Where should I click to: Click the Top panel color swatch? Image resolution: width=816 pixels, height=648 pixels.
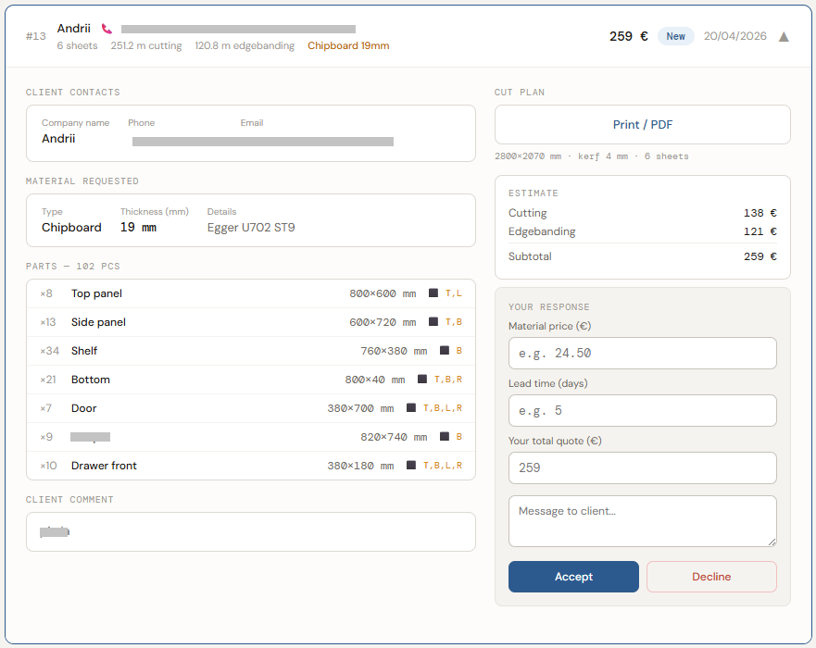click(433, 293)
